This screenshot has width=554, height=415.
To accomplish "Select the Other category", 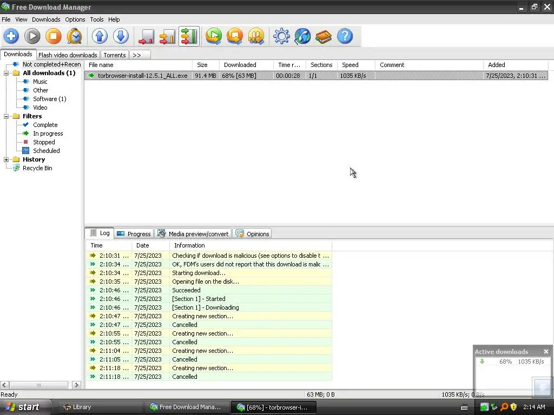I will [x=41, y=90].
